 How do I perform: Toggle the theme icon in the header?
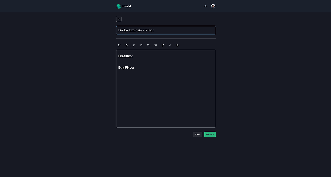coord(206,6)
